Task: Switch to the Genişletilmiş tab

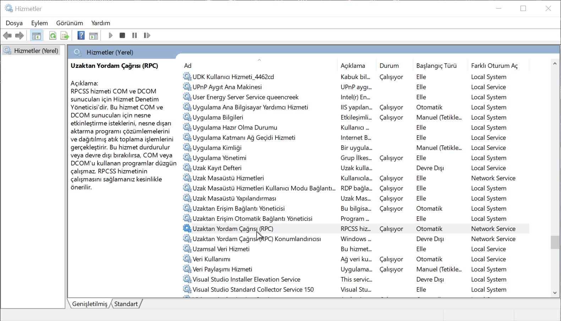Action: point(89,304)
